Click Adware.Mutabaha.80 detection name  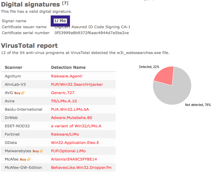pos(71,118)
